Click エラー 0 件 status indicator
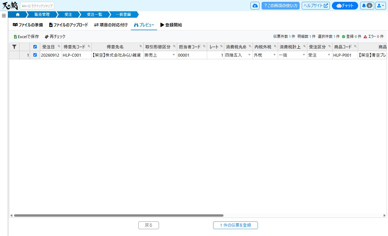This screenshot has height=236, width=388. [x=373, y=37]
